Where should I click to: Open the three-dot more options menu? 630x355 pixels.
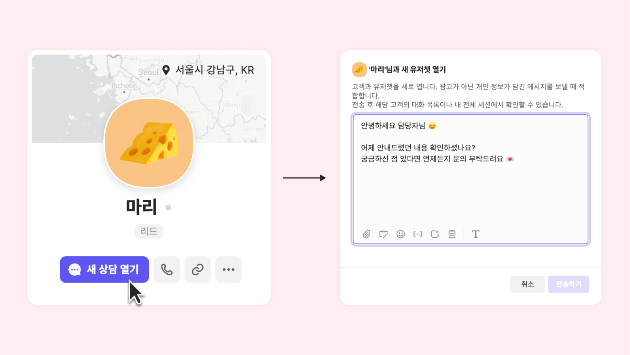tap(229, 269)
